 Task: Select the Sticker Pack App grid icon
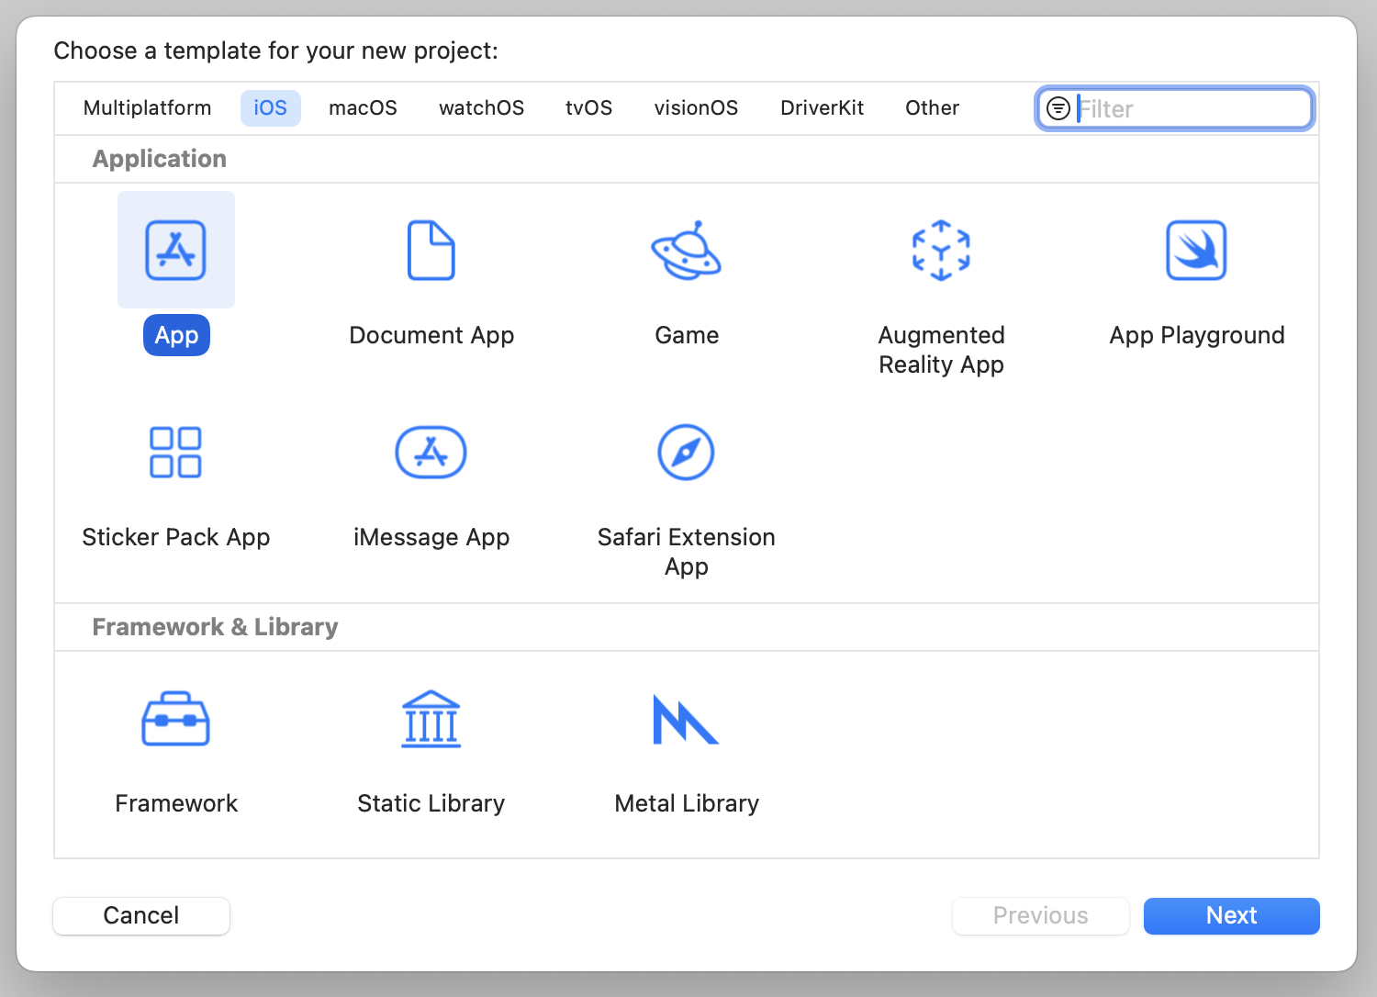[175, 452]
